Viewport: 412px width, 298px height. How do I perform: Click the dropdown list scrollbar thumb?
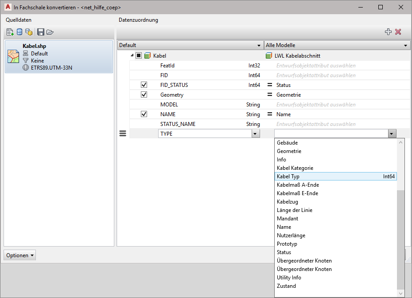400,239
